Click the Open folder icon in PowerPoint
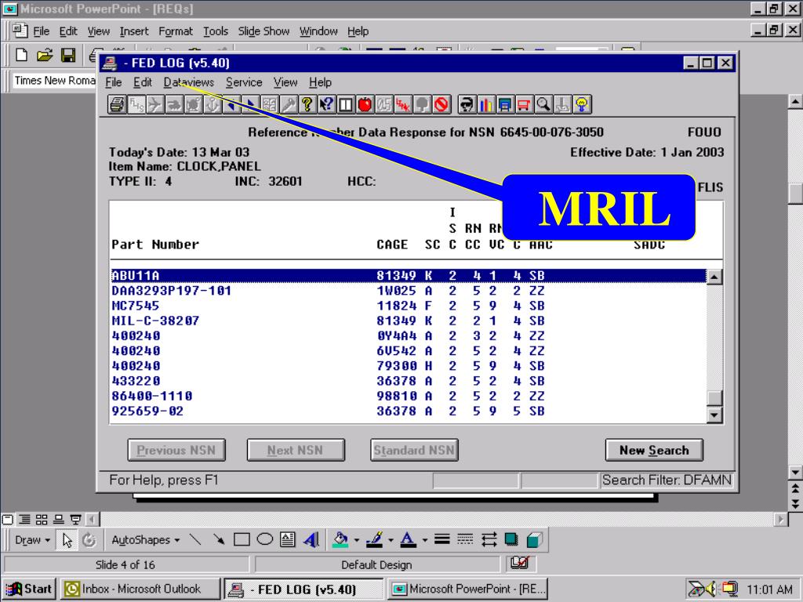Screen dimensions: 803x602 pos(45,55)
